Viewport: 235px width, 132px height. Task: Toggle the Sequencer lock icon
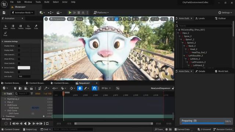coord(173,88)
